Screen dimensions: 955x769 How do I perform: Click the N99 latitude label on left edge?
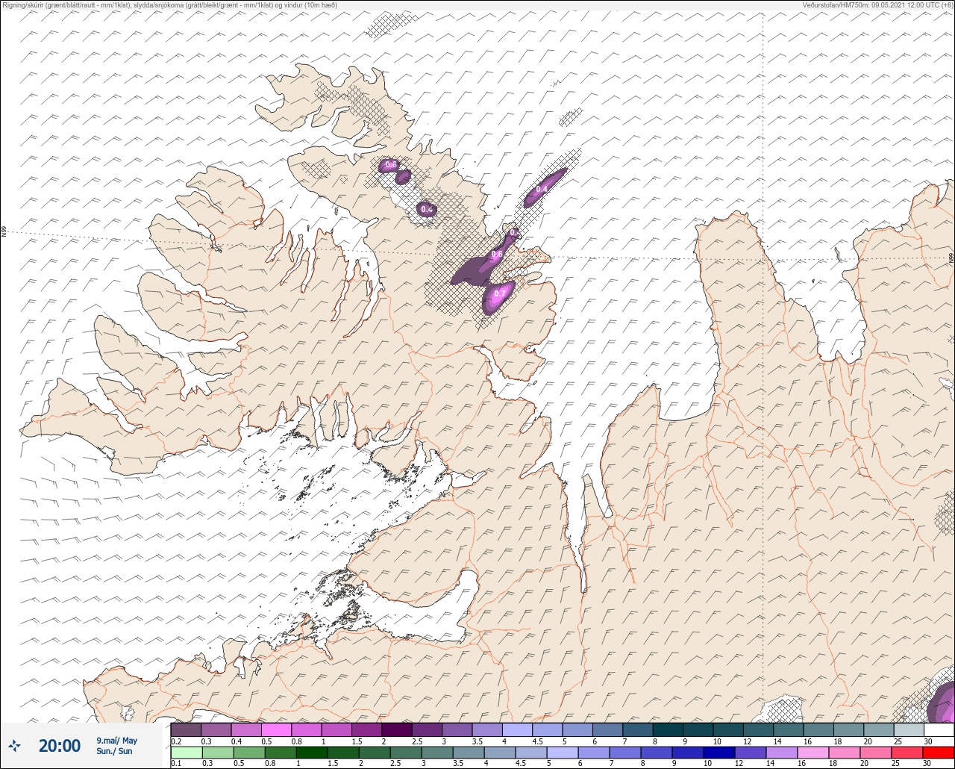(x=4, y=232)
